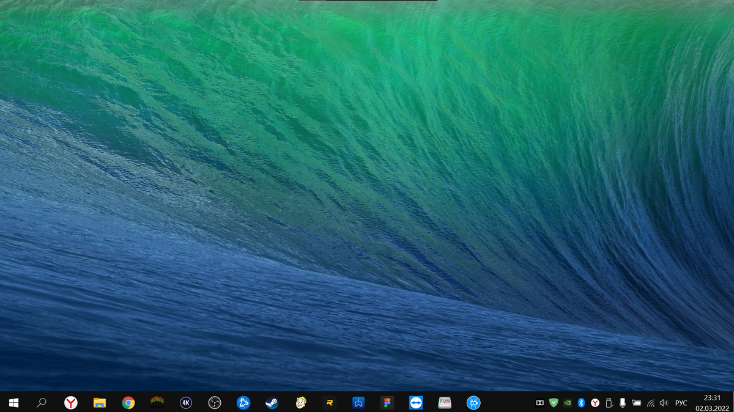734x412 pixels.
Task: Show battery power status
Action: click(637, 403)
